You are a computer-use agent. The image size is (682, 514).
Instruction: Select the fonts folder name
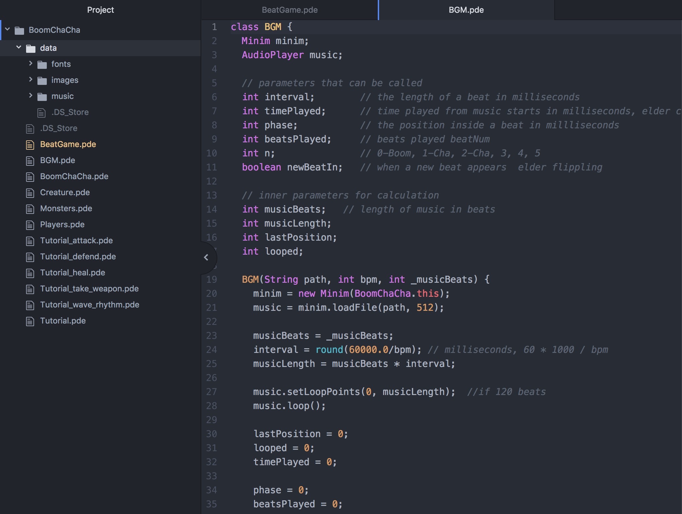pos(61,64)
